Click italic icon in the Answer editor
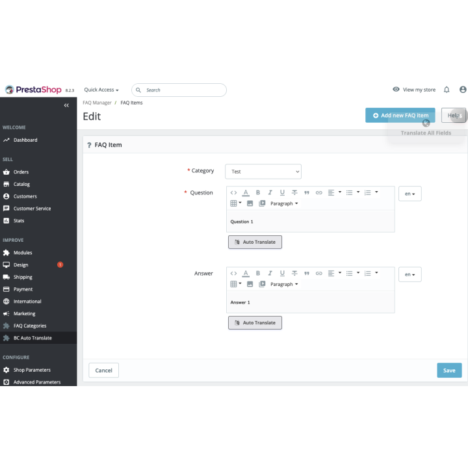This screenshot has width=468, height=468. point(270,273)
